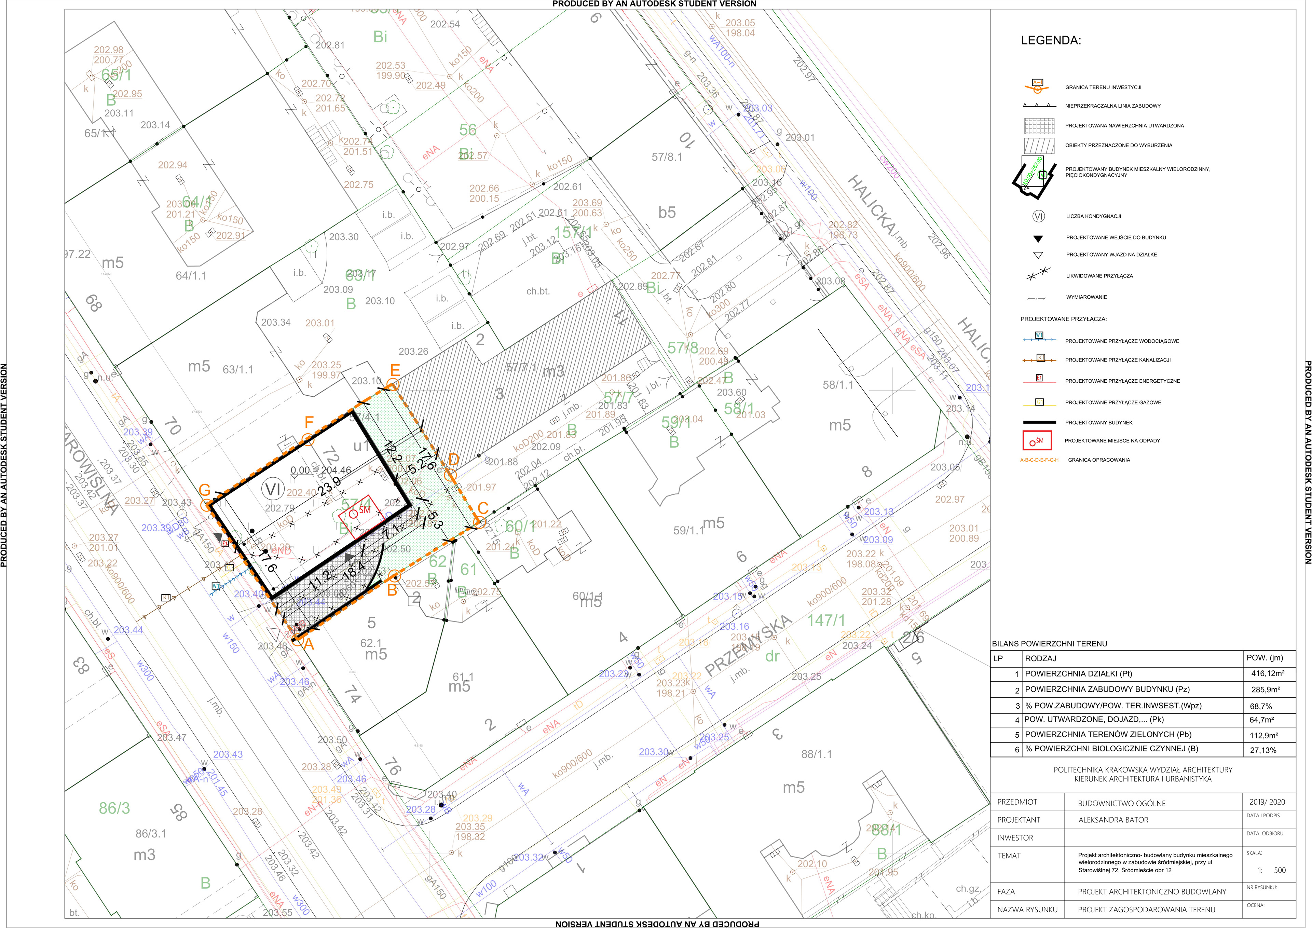Select the 58/1.1 parcel label
Screen dimensions: 1312x928
(838, 385)
